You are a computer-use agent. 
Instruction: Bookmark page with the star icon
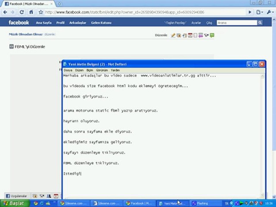click(41, 12)
